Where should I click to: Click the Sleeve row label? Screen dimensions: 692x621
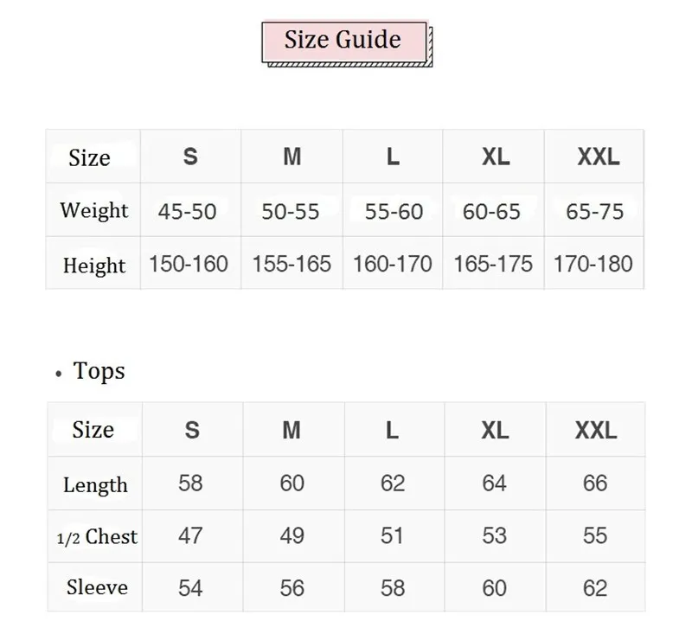[96, 587]
